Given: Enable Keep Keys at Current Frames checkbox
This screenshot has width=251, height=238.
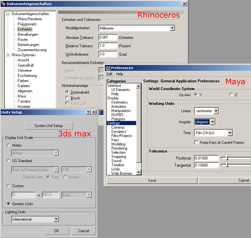Looking at the screenshot, I should (x=196, y=142).
